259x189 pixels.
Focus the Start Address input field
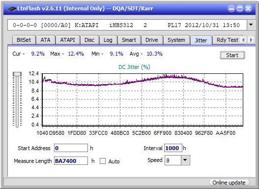[x=71, y=148]
